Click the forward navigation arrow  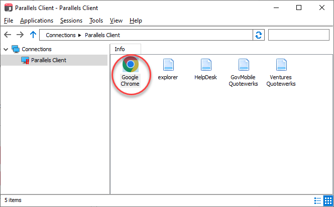point(20,35)
